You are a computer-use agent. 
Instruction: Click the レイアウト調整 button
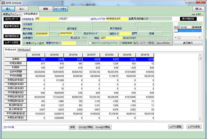(x=176, y=127)
